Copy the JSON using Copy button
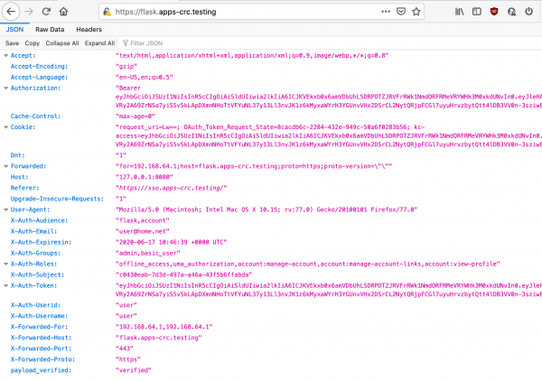542x381 pixels. click(x=32, y=42)
